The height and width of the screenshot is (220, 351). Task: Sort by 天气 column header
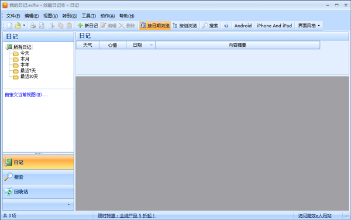pos(88,45)
